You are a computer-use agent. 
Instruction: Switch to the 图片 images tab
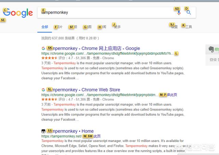58,27
